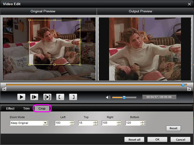Image resolution: width=194 pixels, height=145 pixels.
Task: Click the Play button
Action: tap(21, 97)
